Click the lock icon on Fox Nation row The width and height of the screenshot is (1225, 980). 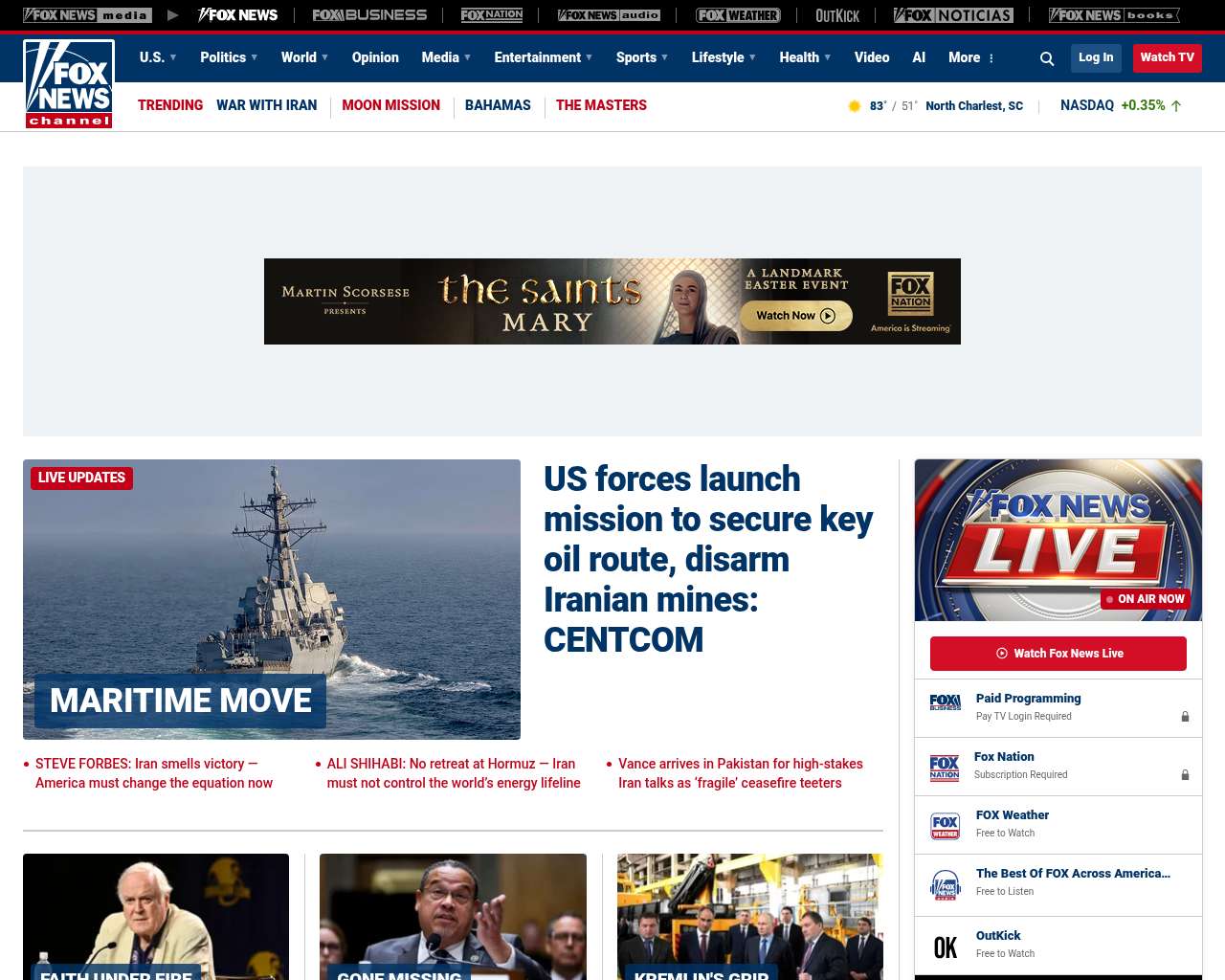[x=1185, y=775]
